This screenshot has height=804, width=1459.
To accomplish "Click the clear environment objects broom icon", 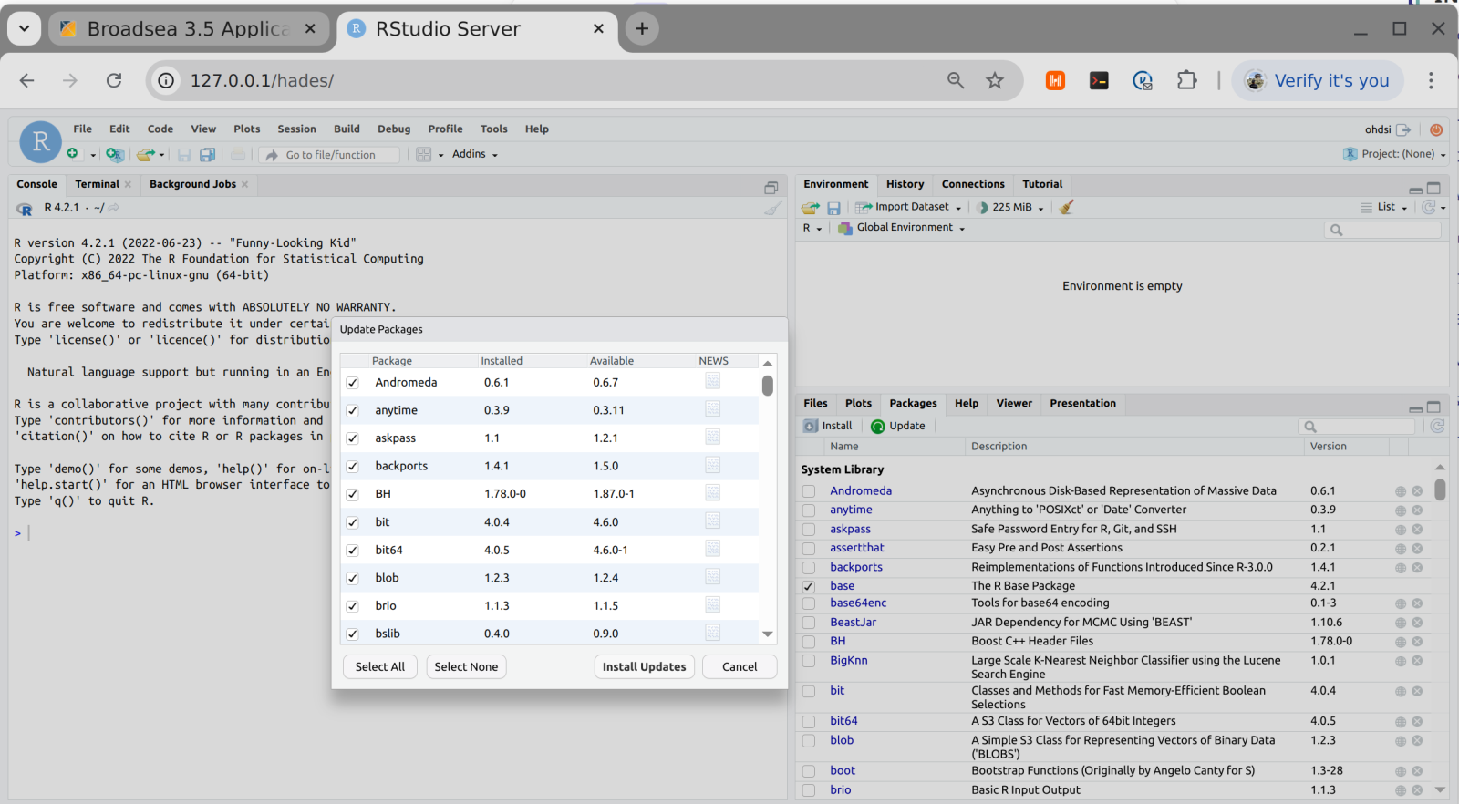I will [x=1066, y=208].
